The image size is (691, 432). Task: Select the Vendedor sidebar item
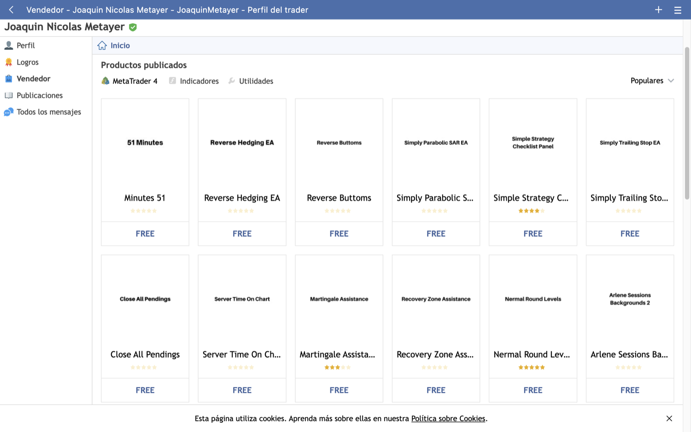(33, 78)
